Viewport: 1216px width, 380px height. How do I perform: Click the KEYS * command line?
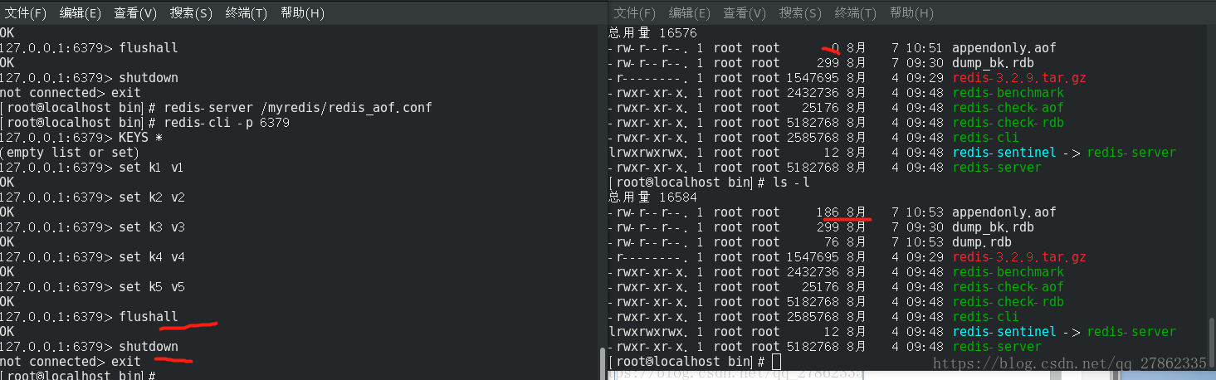(x=81, y=138)
